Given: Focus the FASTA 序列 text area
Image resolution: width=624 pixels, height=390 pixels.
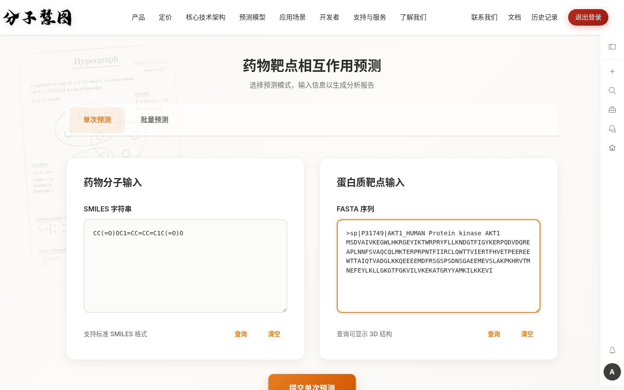Looking at the screenshot, I should click(x=439, y=266).
